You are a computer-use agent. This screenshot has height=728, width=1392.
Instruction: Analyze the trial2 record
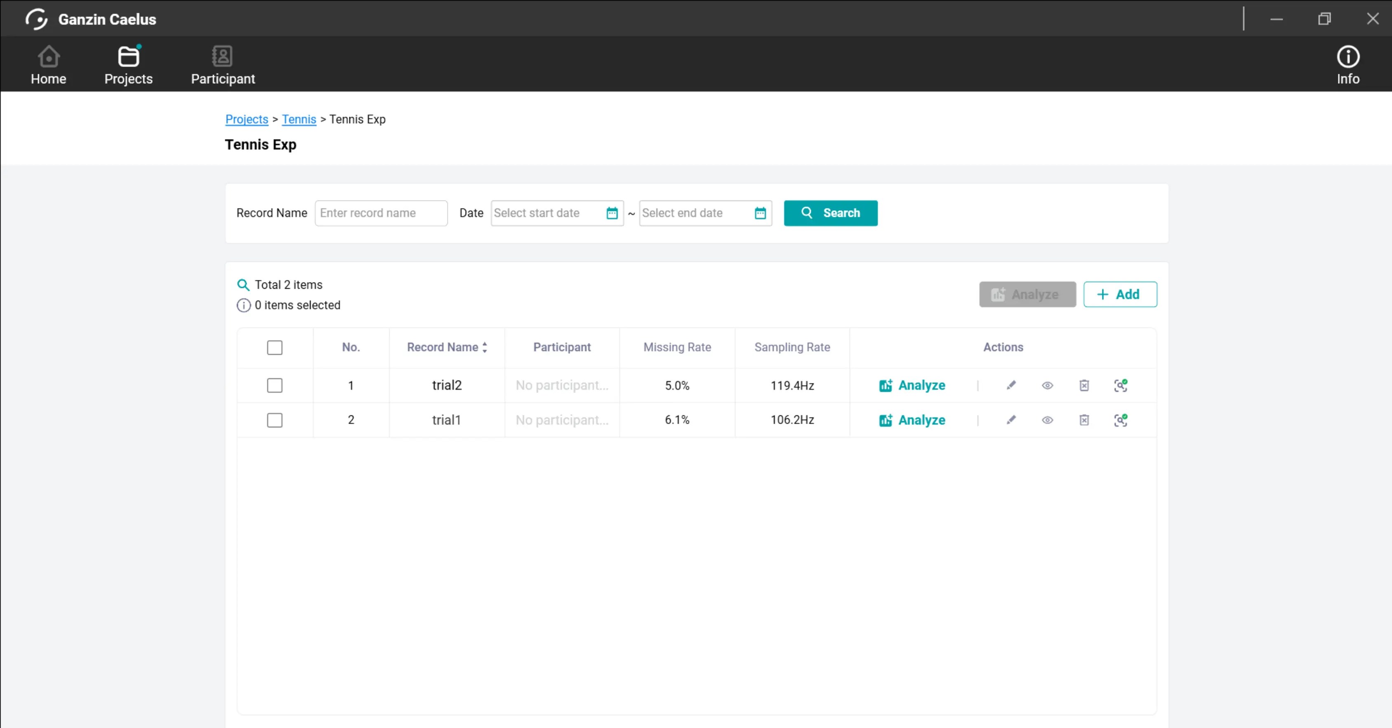tap(912, 385)
